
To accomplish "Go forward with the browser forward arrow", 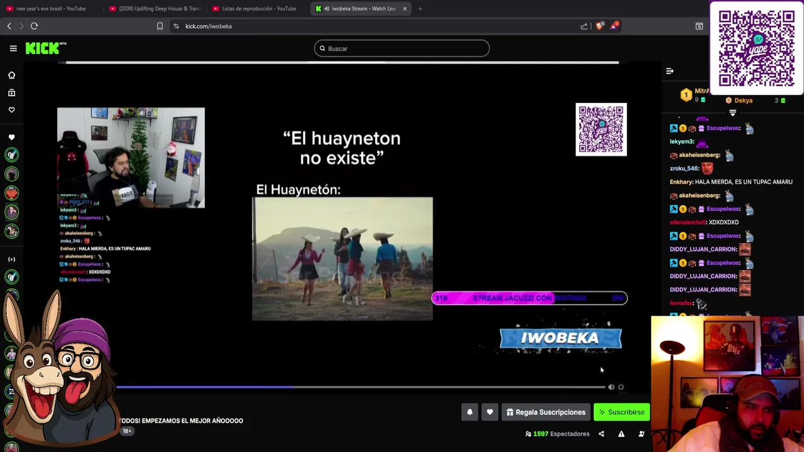I will coord(21,26).
